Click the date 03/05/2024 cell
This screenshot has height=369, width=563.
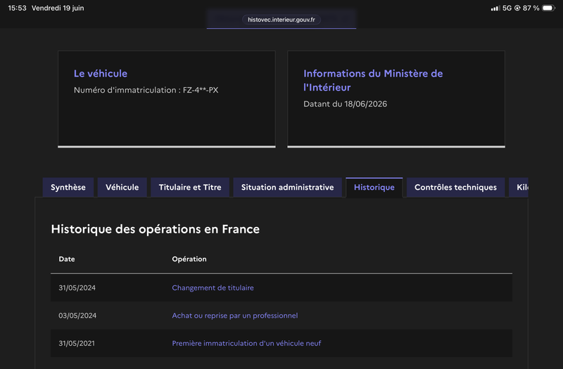[x=77, y=316]
